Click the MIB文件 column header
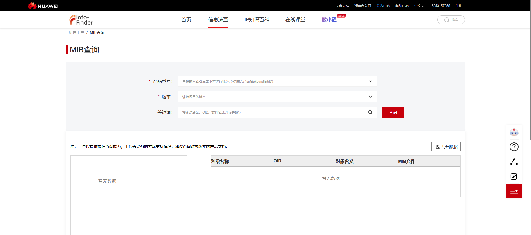Screen dimensions: 531x235 407,161
